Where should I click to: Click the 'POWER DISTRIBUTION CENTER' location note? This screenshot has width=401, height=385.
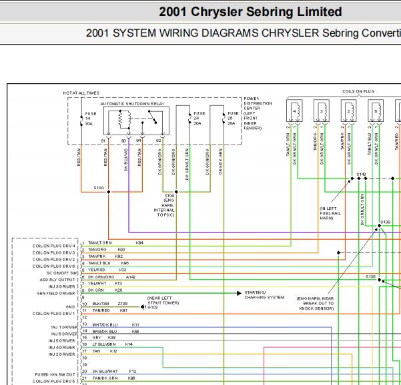(x=258, y=113)
